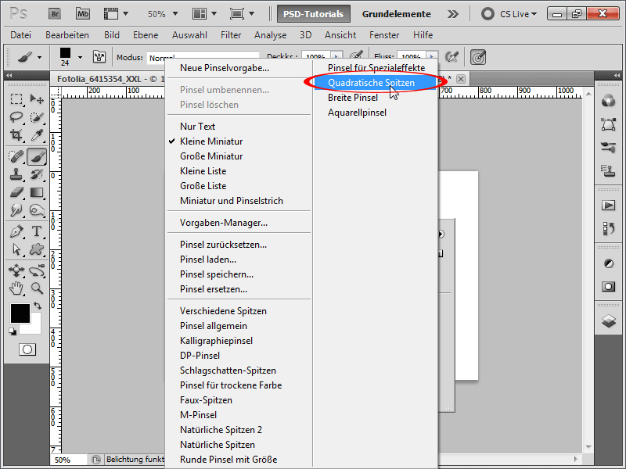The image size is (626, 469).
Task: Open the Ebene menu
Action: pos(146,35)
